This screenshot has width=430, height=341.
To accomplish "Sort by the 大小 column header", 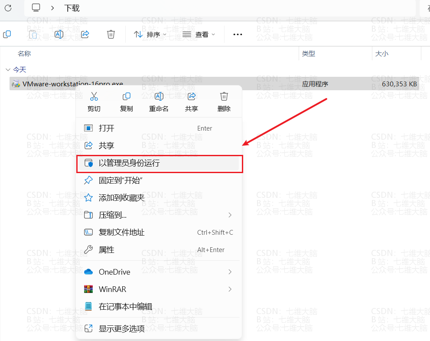I will (x=382, y=53).
